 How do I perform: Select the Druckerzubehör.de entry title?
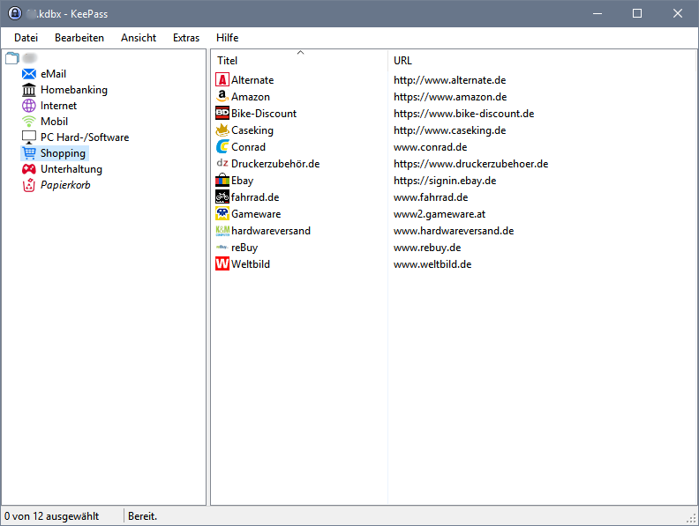[275, 164]
